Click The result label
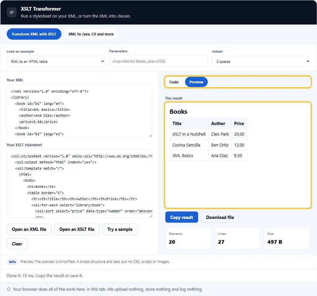 coord(174,98)
